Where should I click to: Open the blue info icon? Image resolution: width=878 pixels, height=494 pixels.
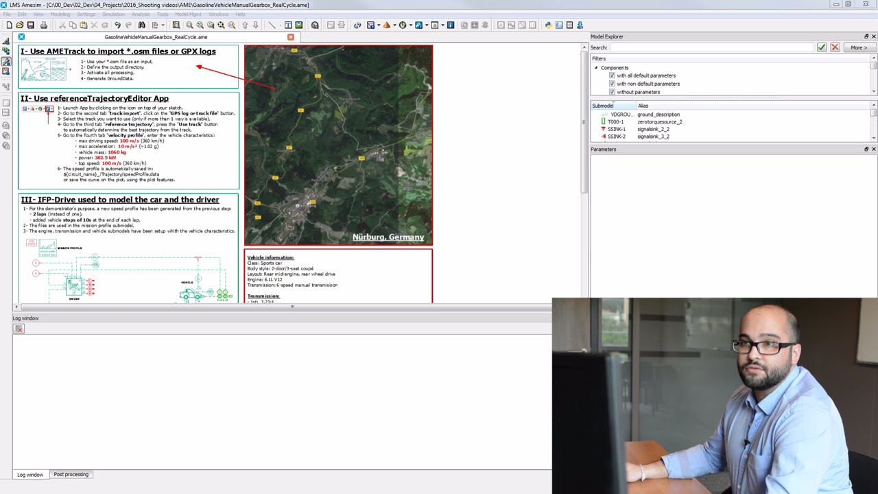point(451,25)
